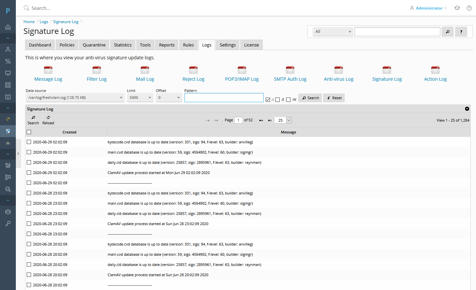Go to the Home breadcrumb link
This screenshot has width=476, height=290.
point(29,22)
